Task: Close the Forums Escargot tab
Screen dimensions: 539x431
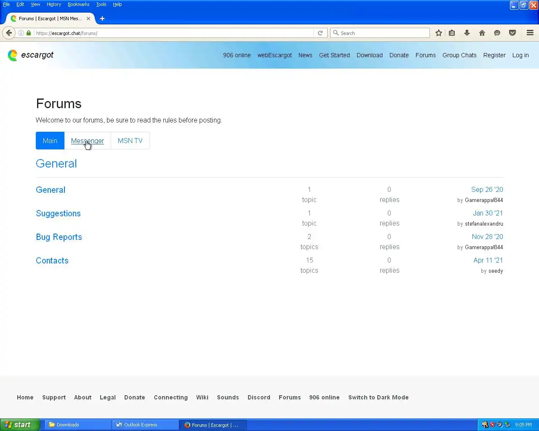Action: [x=88, y=19]
